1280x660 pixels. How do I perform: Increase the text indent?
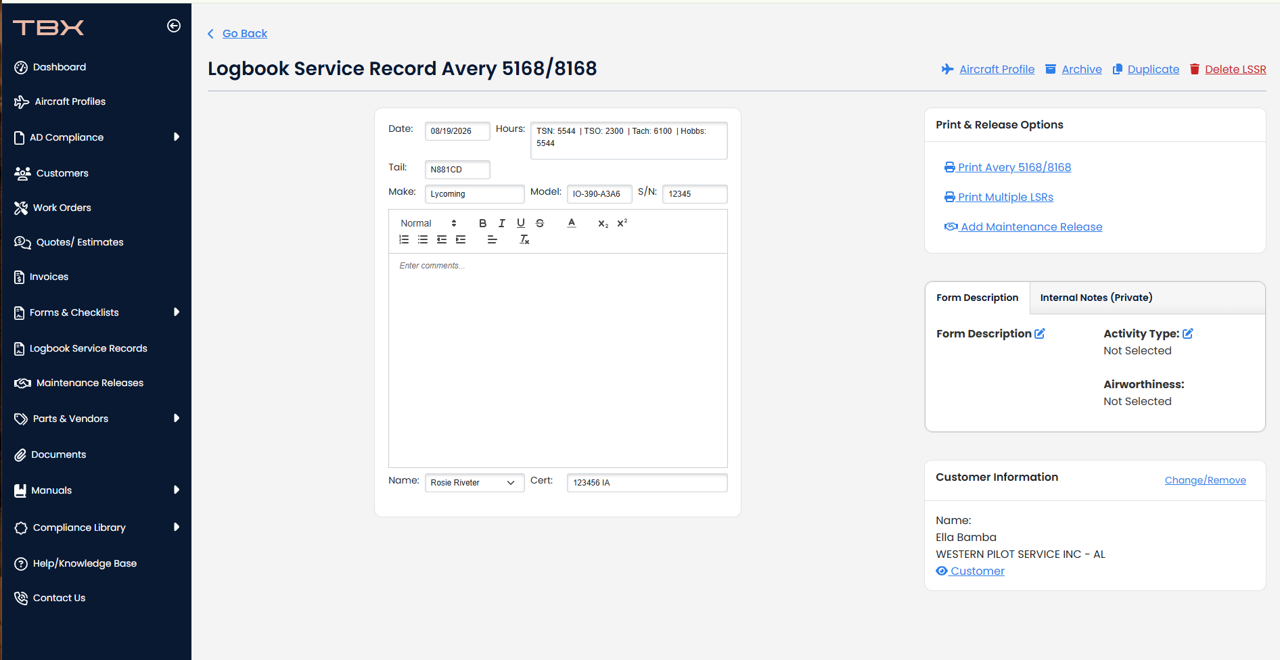(x=461, y=239)
